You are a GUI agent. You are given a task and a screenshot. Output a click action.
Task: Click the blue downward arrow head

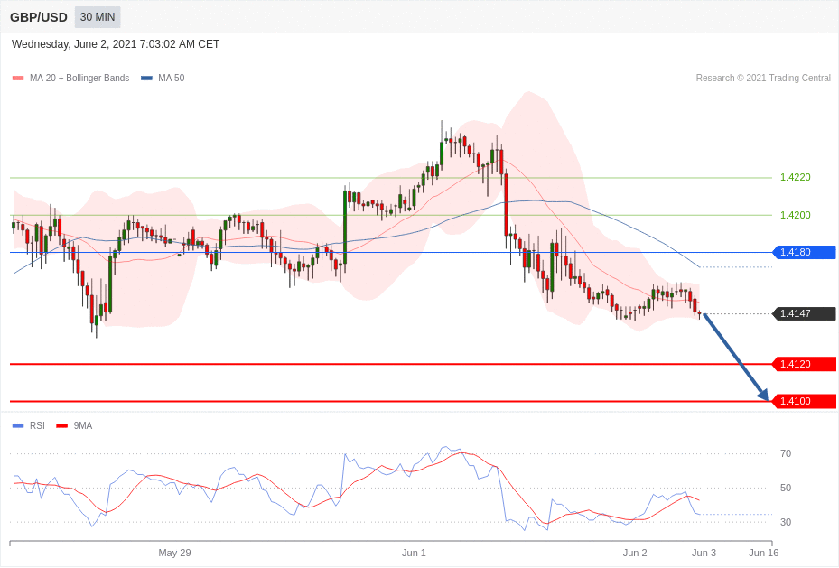coord(763,395)
